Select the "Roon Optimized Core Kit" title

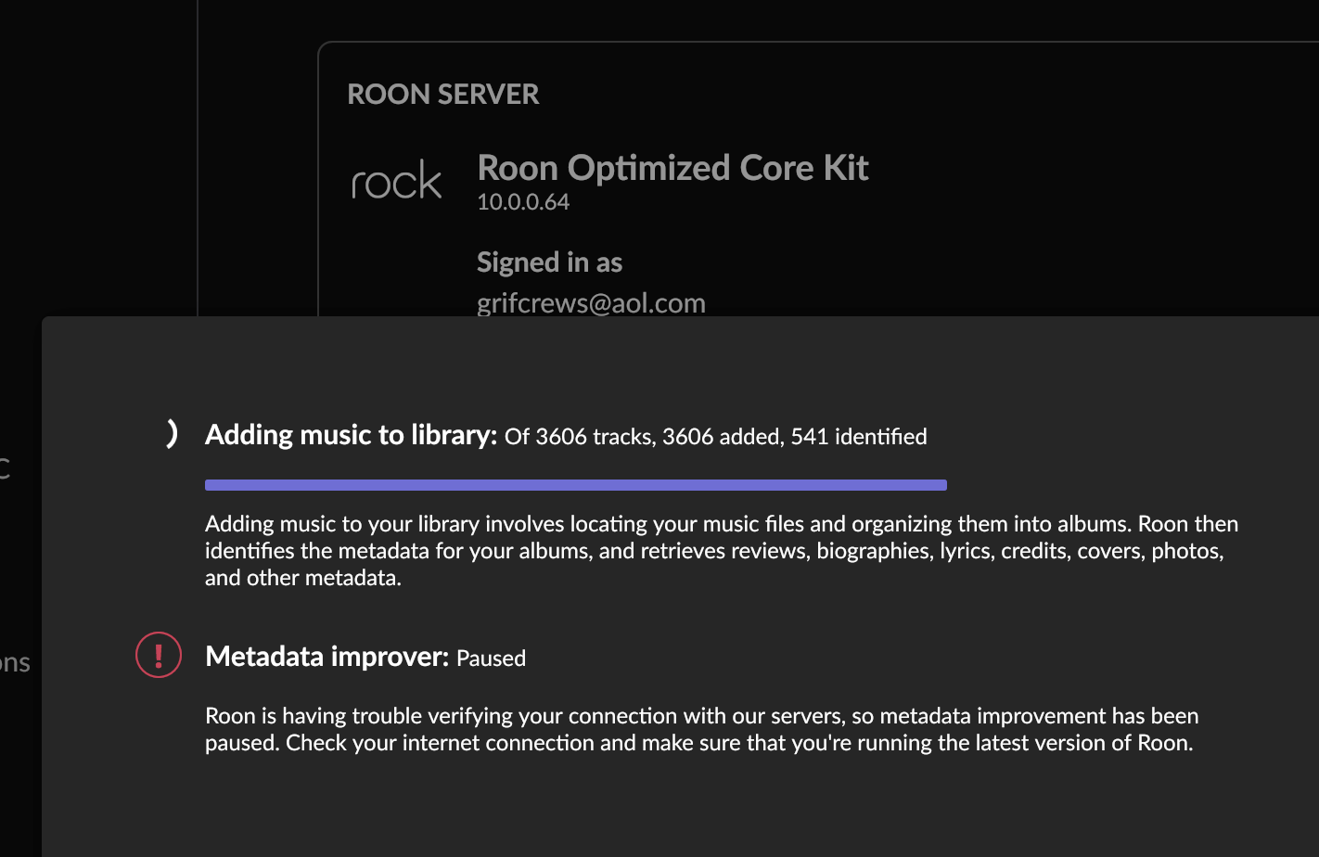tap(672, 168)
